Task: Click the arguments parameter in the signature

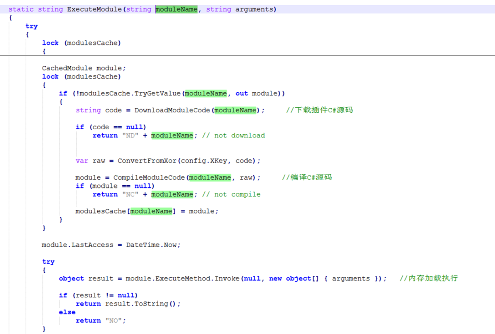Action: pos(254,9)
